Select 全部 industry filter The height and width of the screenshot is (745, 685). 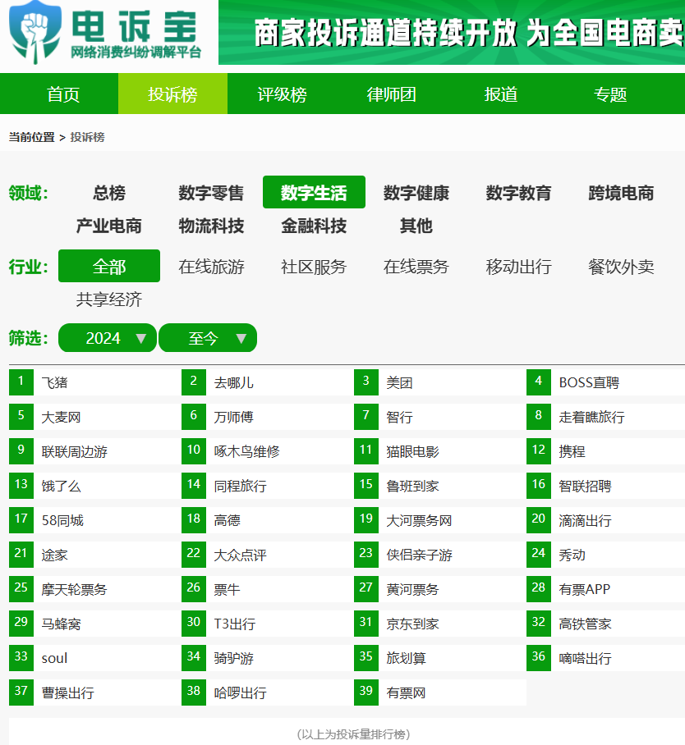point(109,266)
